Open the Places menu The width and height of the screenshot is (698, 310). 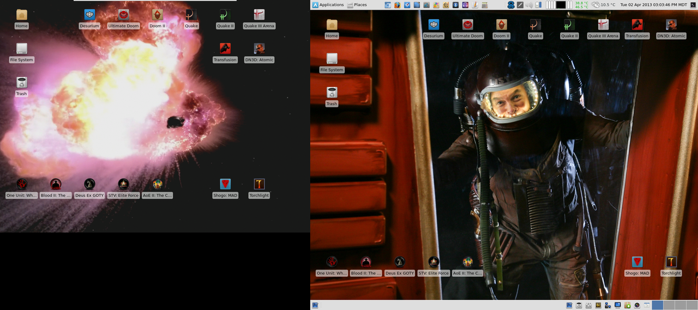[357, 5]
